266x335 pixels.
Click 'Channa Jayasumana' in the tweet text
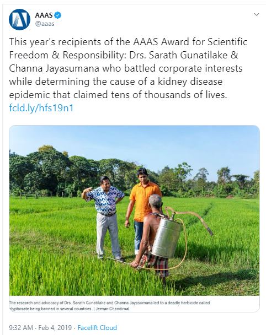click(54, 68)
